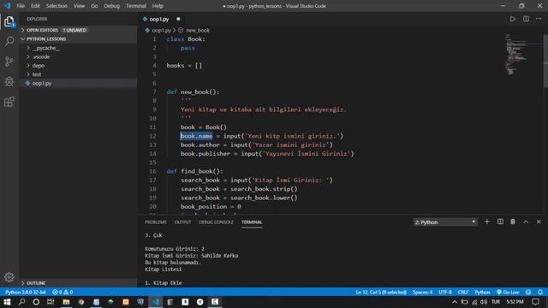Image resolution: width=548 pixels, height=308 pixels.
Task: Select the oop1.py editor tab
Action: tap(162, 19)
